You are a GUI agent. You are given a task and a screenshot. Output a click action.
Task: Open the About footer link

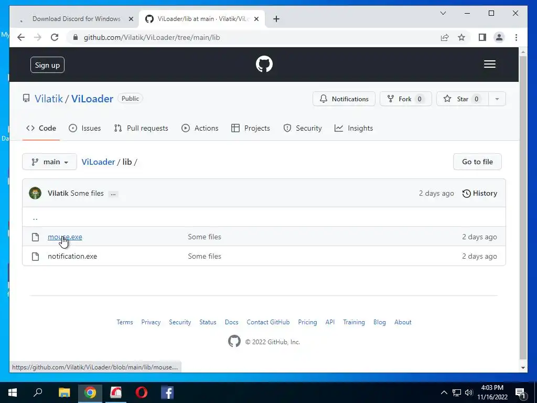(x=403, y=322)
